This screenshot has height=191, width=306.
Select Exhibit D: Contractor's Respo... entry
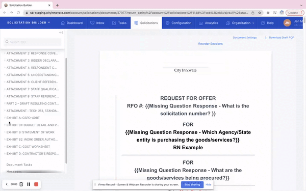pyautogui.click(x=33, y=154)
